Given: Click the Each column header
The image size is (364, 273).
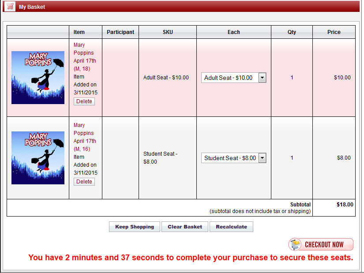Looking at the screenshot, I should point(233,32).
